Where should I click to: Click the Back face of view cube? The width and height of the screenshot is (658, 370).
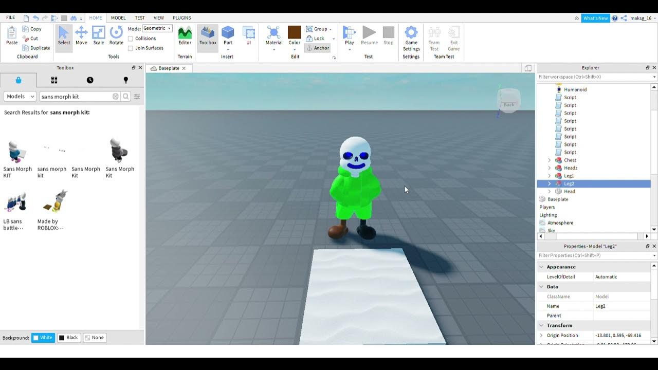coord(509,104)
